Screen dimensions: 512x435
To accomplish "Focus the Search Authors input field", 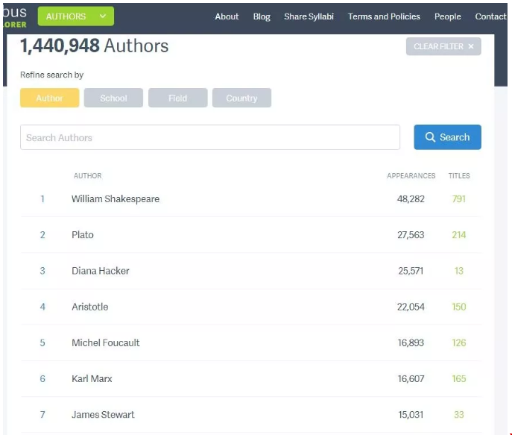I will 210,137.
